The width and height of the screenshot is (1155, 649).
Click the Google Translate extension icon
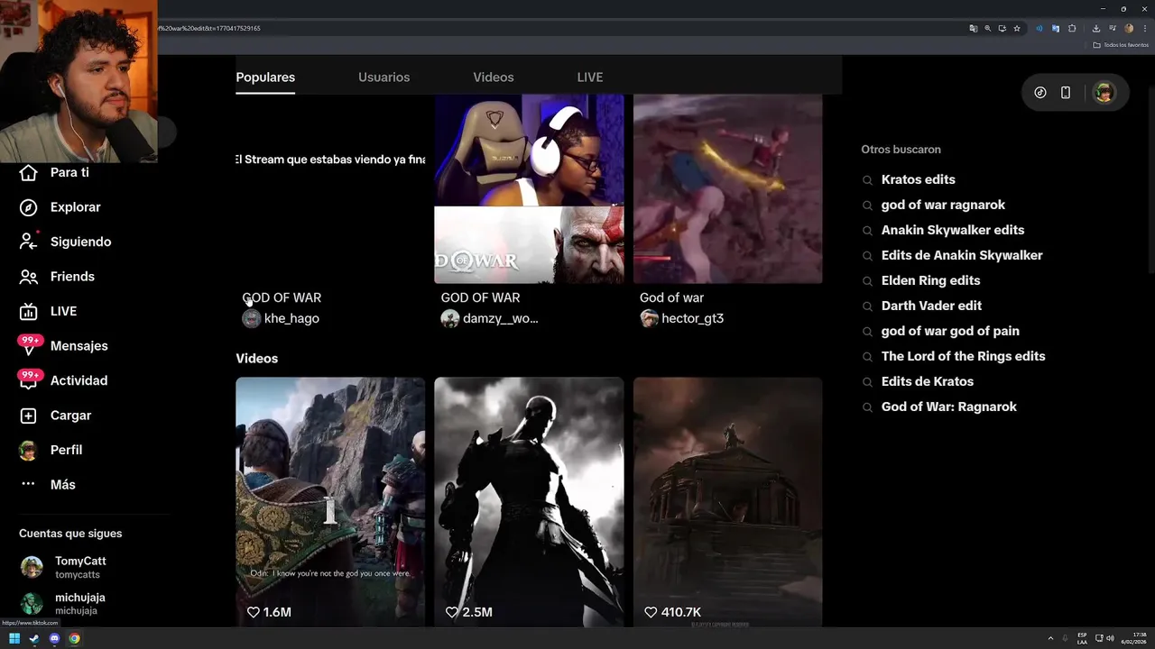(x=1056, y=29)
